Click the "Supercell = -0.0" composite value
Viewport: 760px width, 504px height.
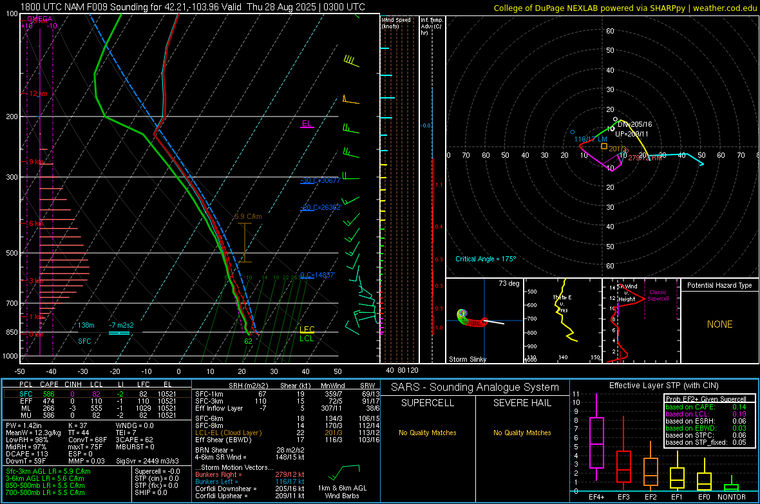(x=157, y=471)
